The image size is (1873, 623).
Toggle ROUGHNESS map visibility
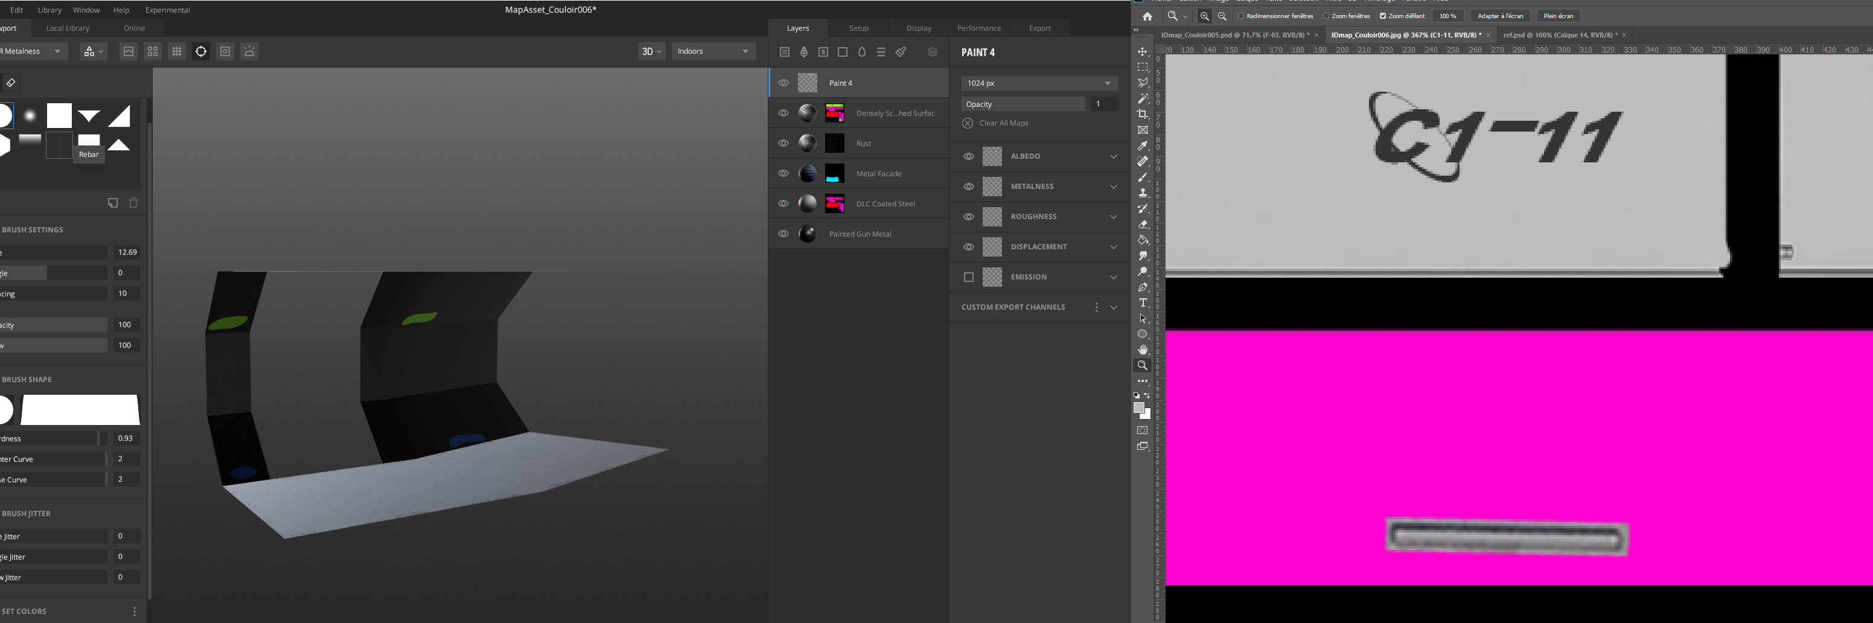[x=969, y=217]
